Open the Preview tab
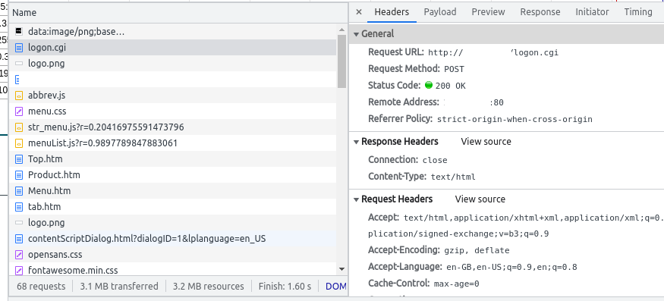 488,12
